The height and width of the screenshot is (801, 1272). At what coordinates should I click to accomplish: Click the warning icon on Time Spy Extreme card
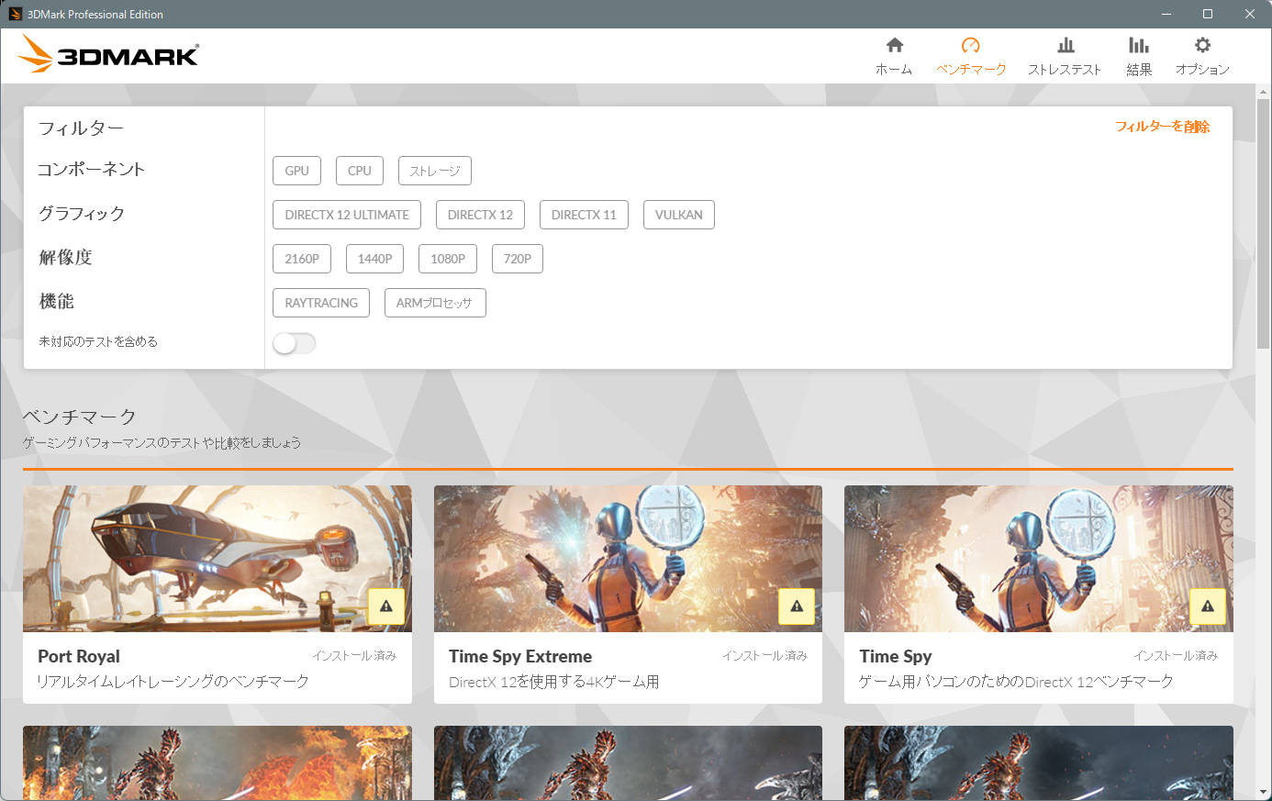[x=797, y=606]
